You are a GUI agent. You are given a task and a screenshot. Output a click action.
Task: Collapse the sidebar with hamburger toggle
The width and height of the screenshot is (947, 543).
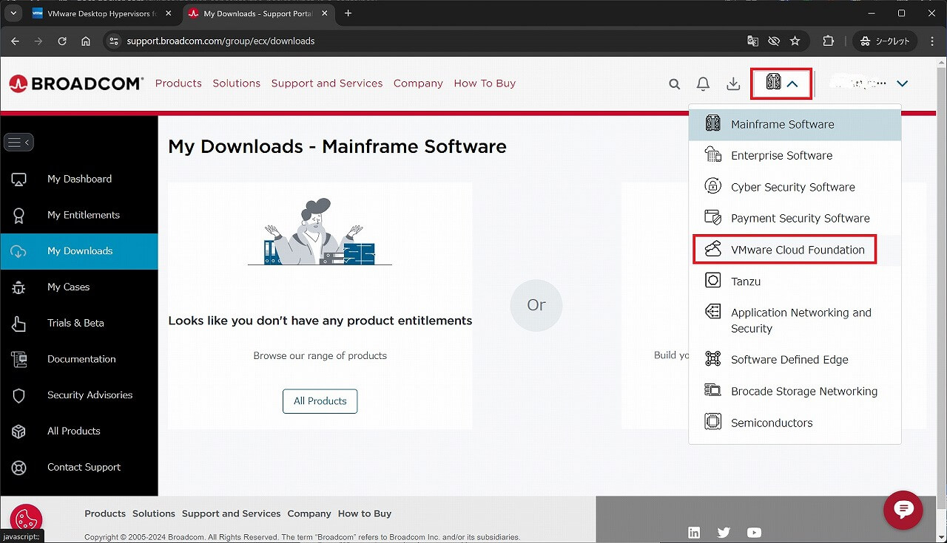(18, 142)
